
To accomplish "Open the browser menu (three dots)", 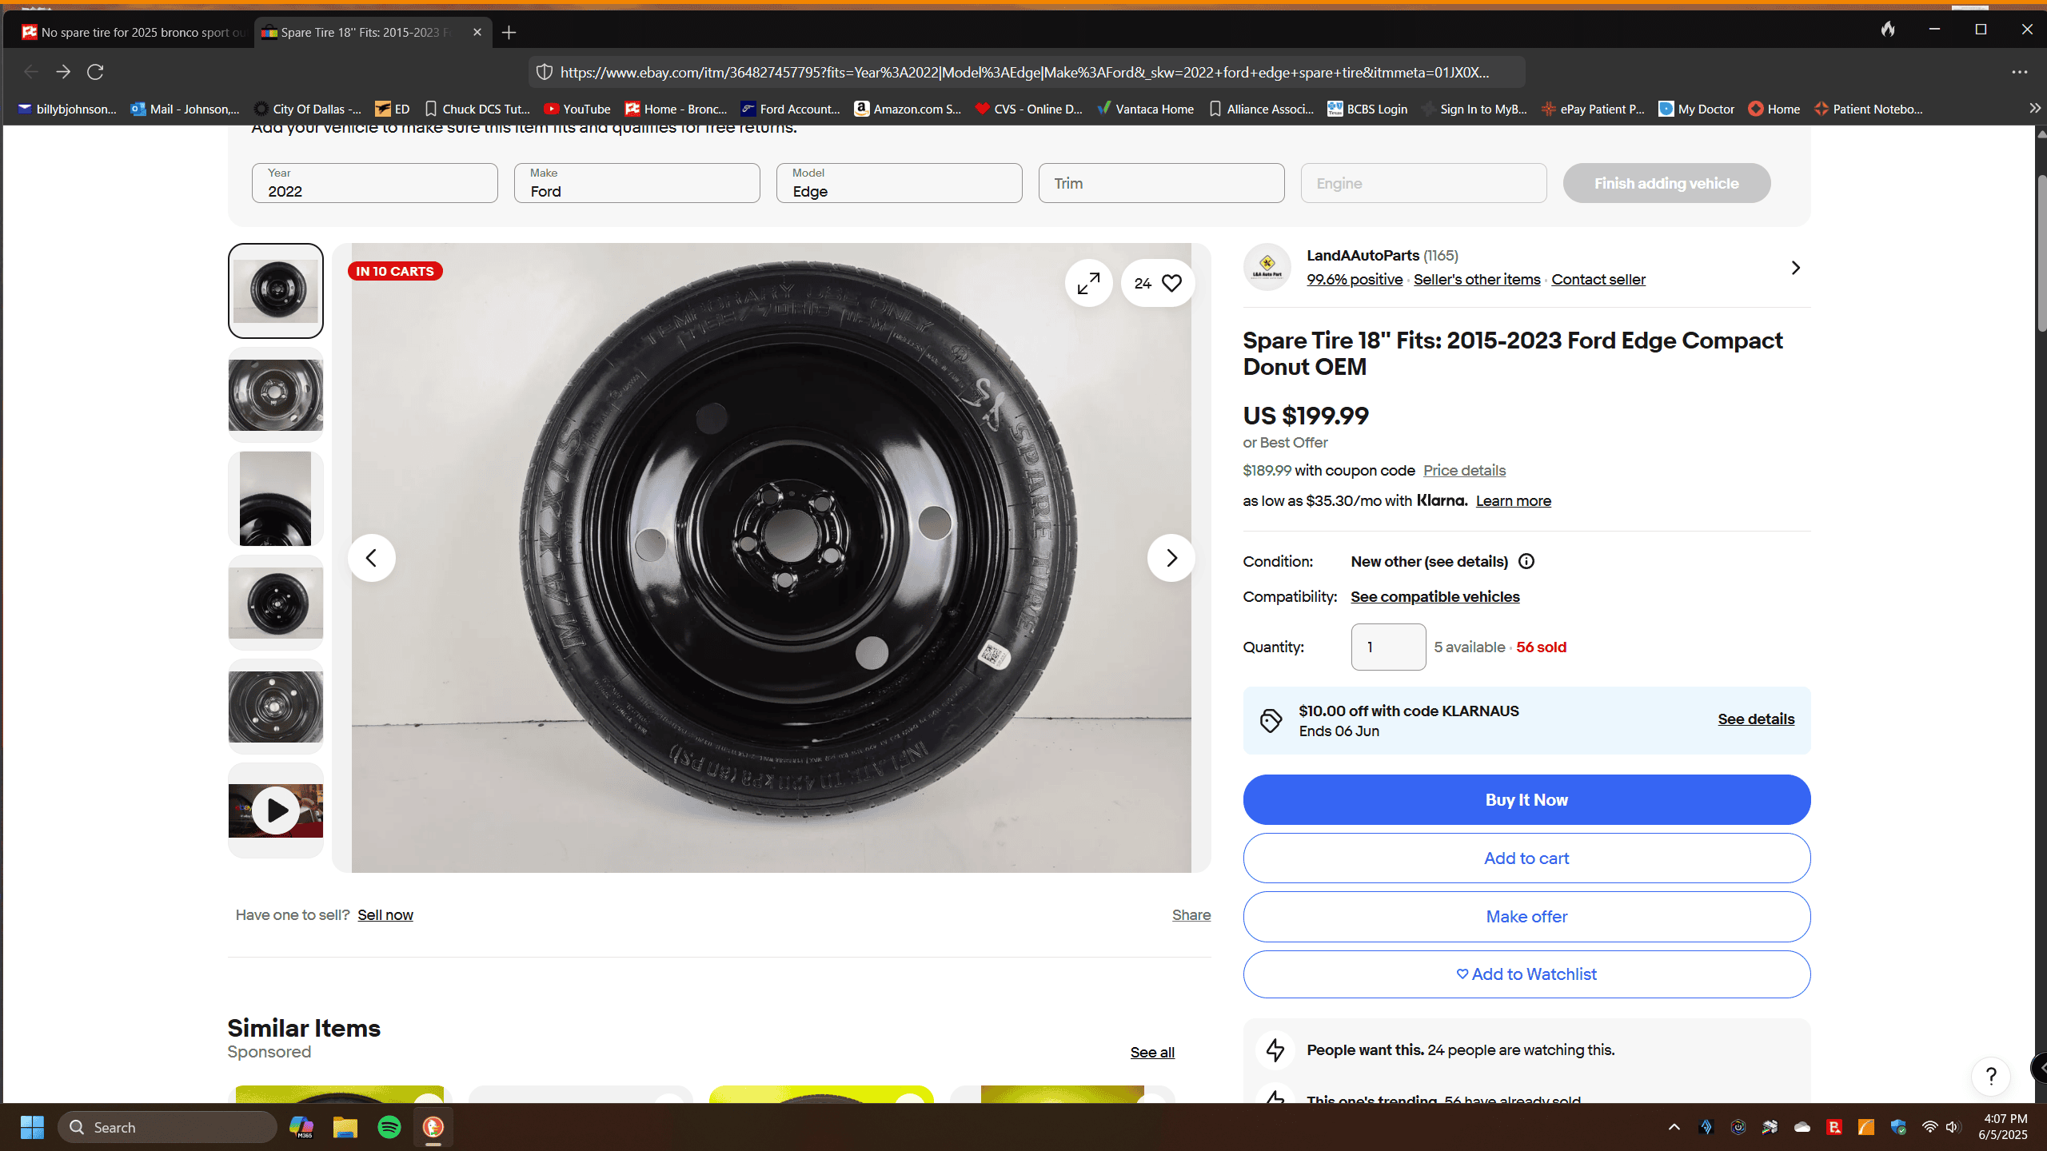I will [2020, 72].
